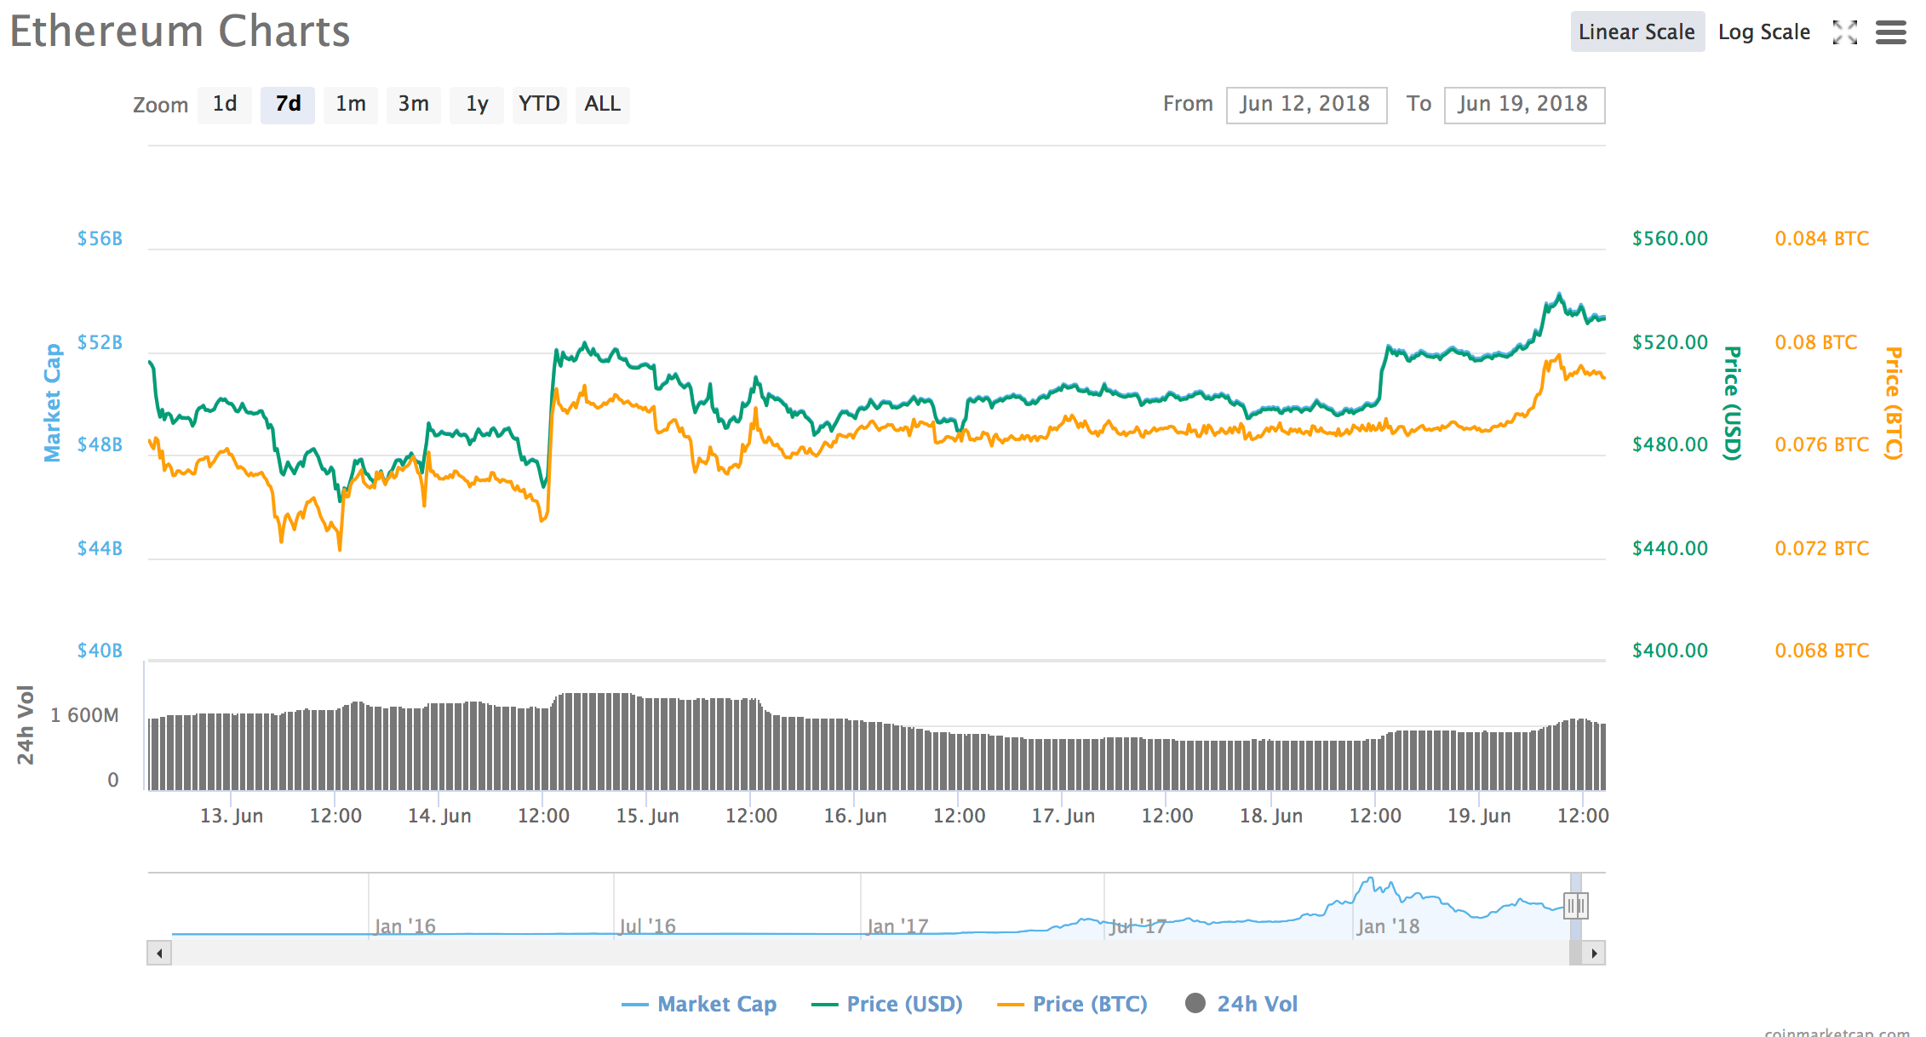
Task: Select YTD zoom range
Action: pyautogui.click(x=539, y=105)
